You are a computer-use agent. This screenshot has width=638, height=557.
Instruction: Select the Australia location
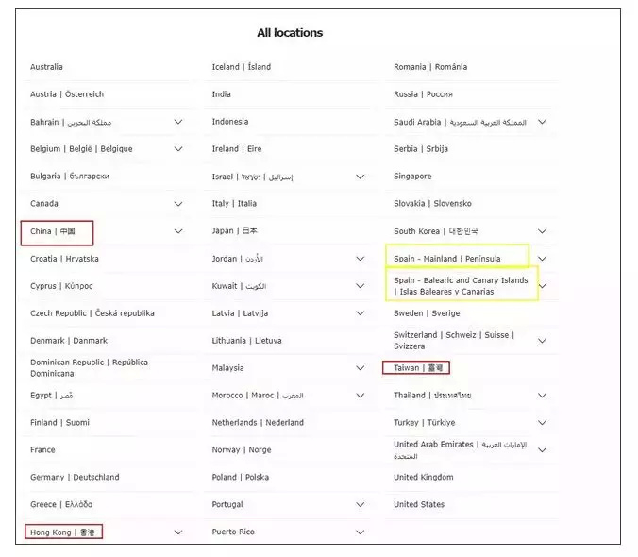coord(46,67)
